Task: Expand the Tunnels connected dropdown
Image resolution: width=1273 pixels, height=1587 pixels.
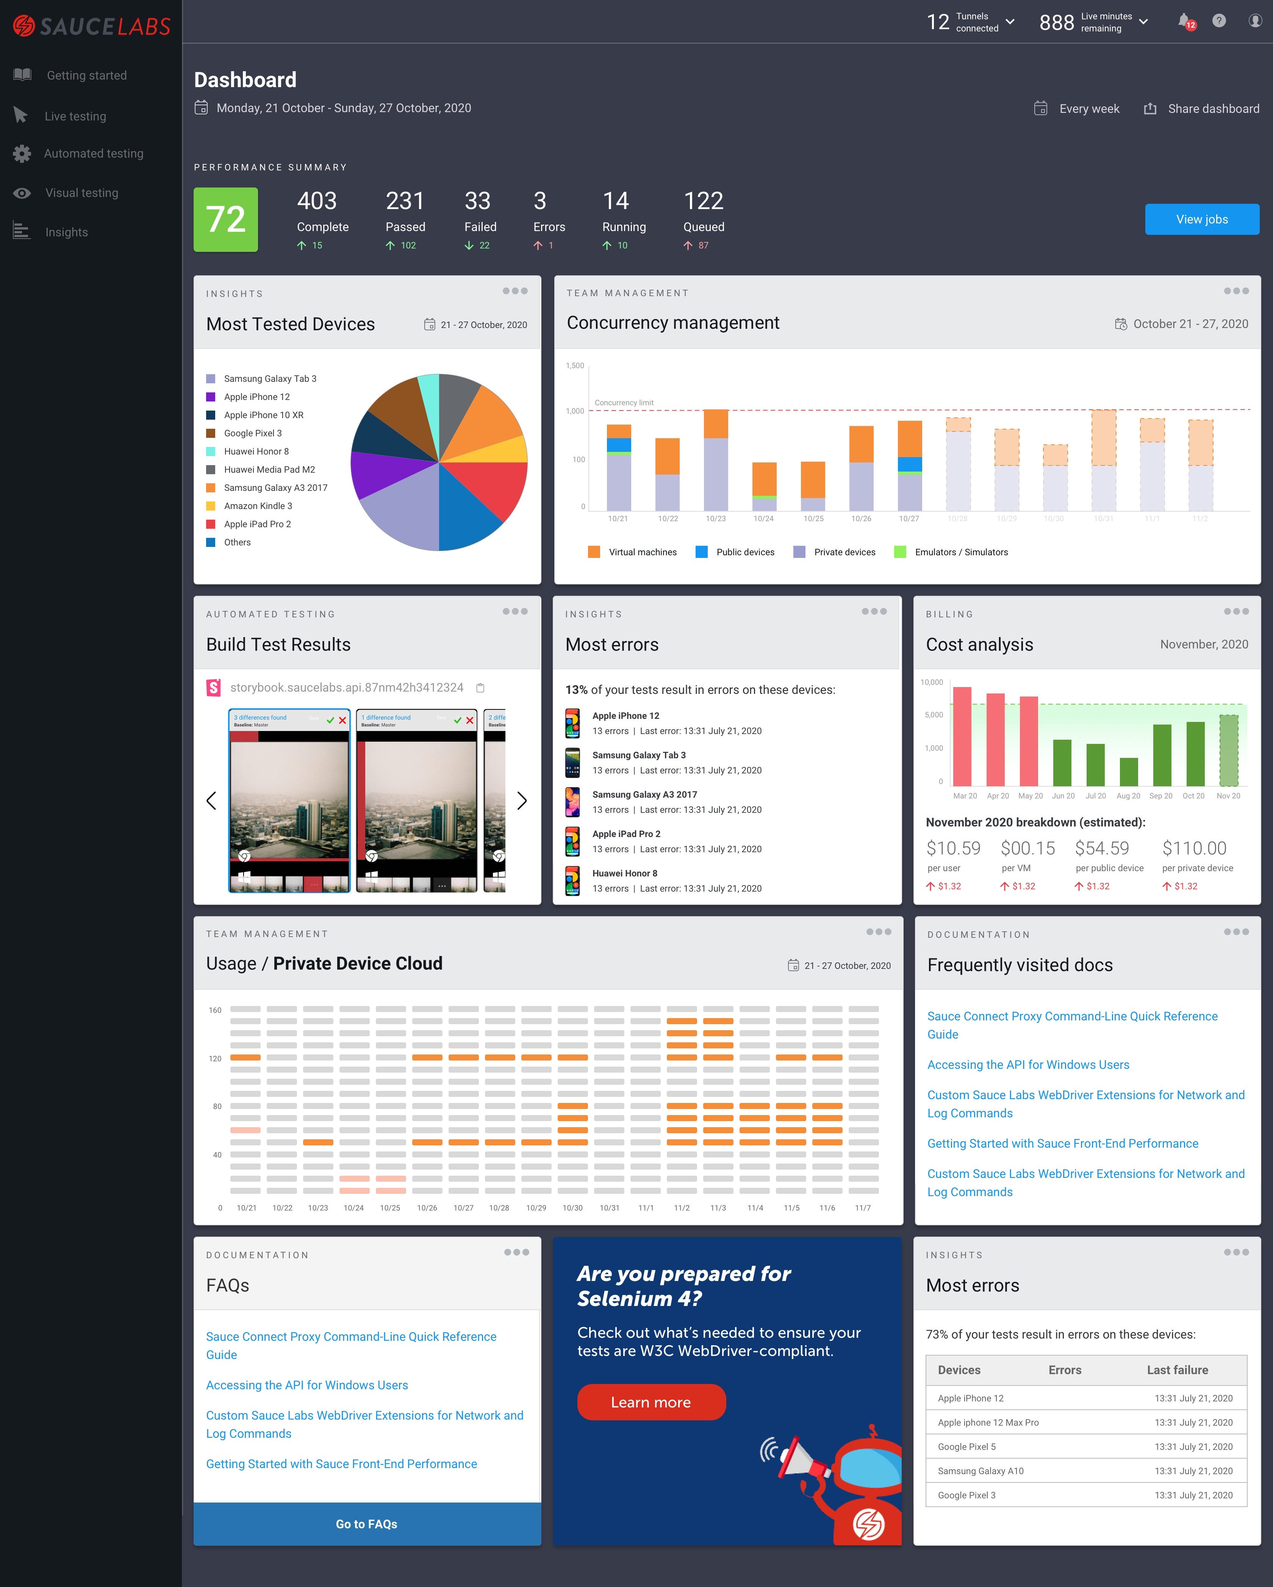Action: click(x=1010, y=22)
